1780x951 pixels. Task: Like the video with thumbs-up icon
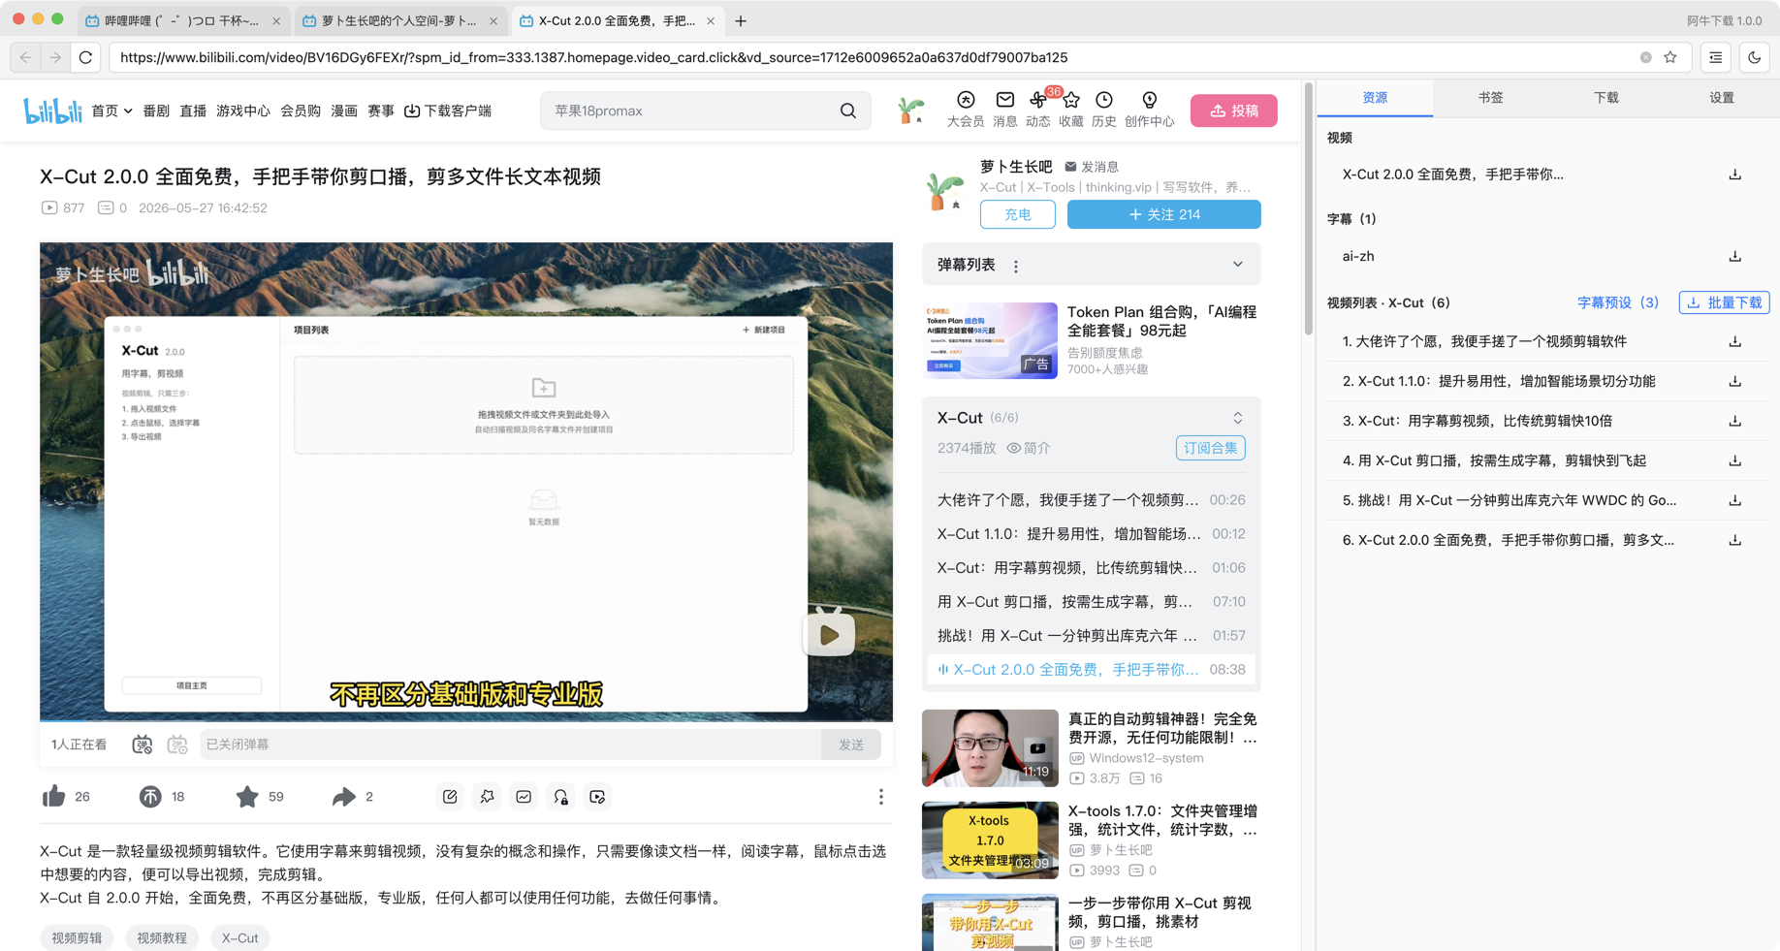pyautogui.click(x=53, y=797)
